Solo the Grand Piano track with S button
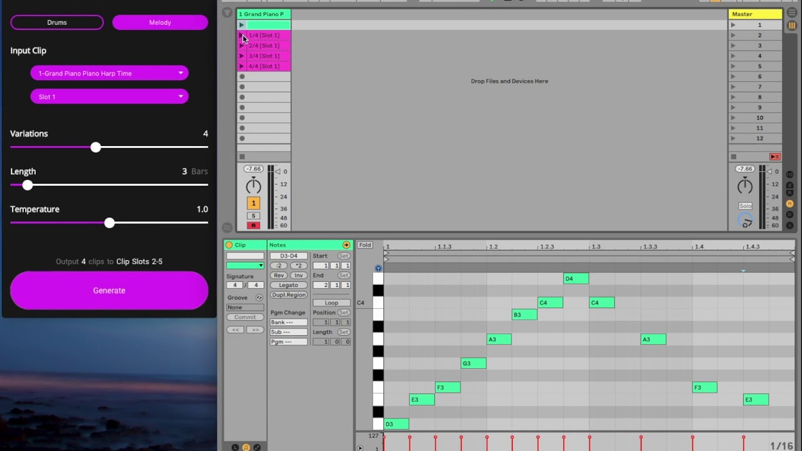The height and width of the screenshot is (451, 802). (253, 215)
